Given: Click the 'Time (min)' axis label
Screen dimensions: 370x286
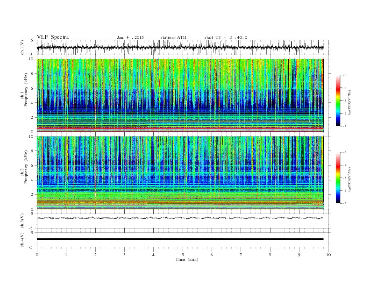Looking at the screenshot, I should click(187, 259).
